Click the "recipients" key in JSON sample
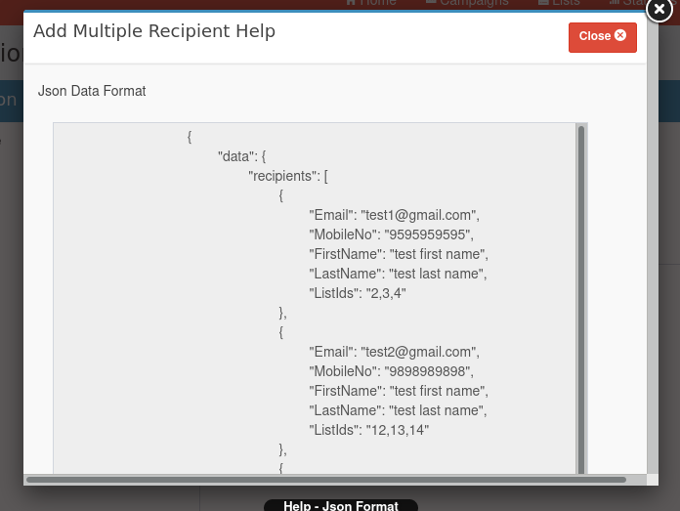680x511 pixels. pyautogui.click(x=287, y=176)
